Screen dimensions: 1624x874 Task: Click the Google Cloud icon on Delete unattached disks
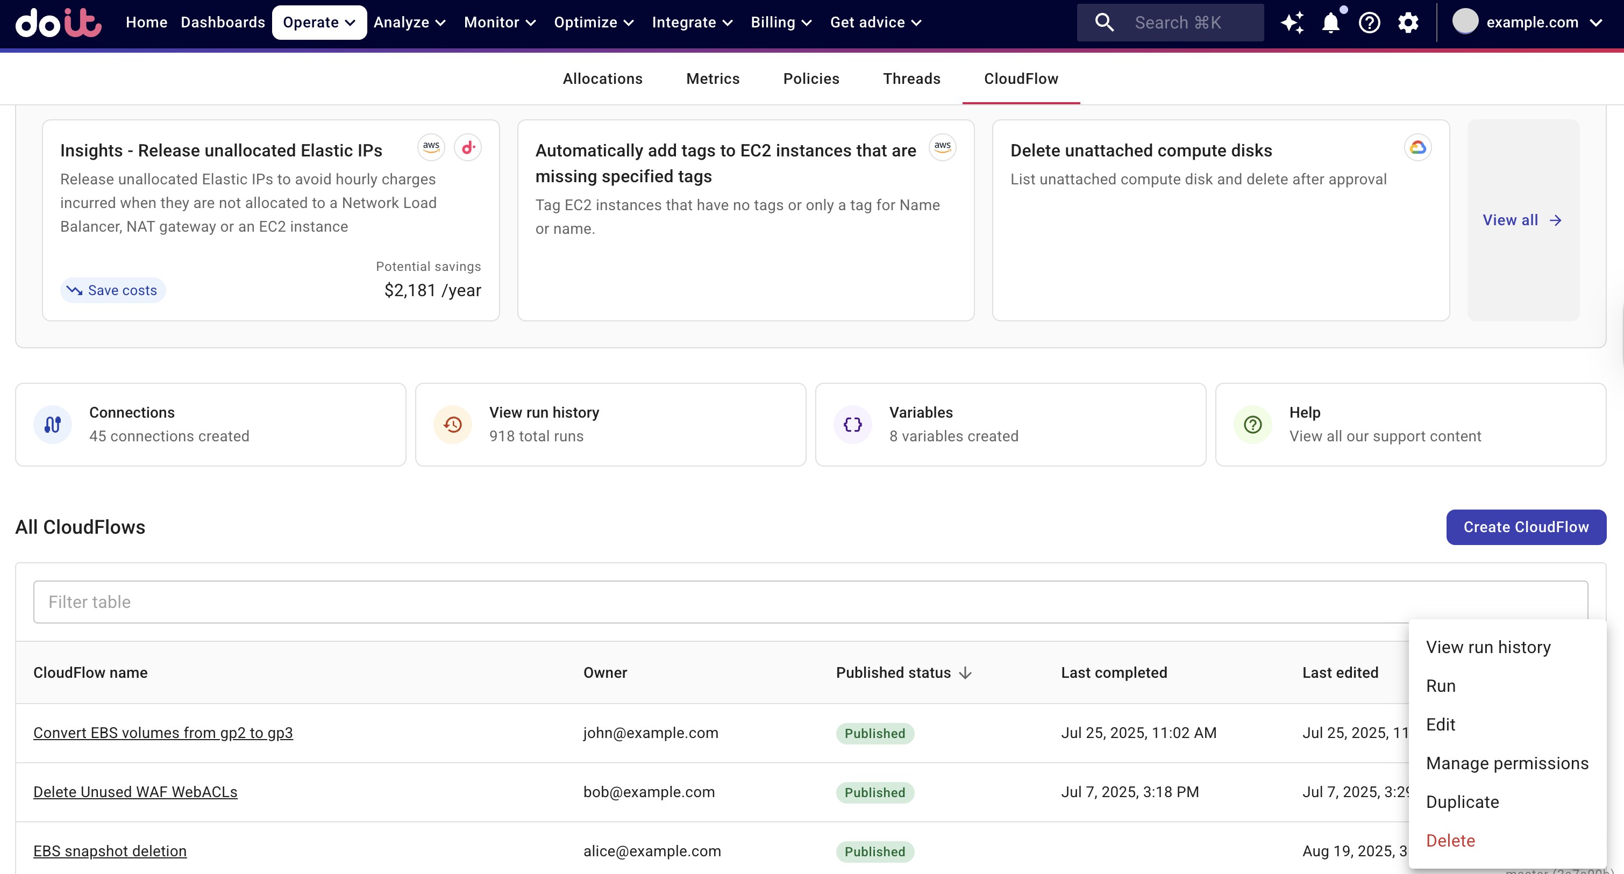point(1417,147)
